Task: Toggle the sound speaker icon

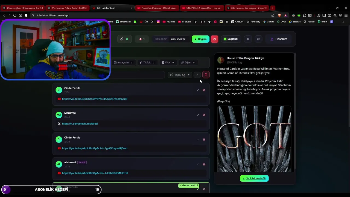Action: click(258, 39)
